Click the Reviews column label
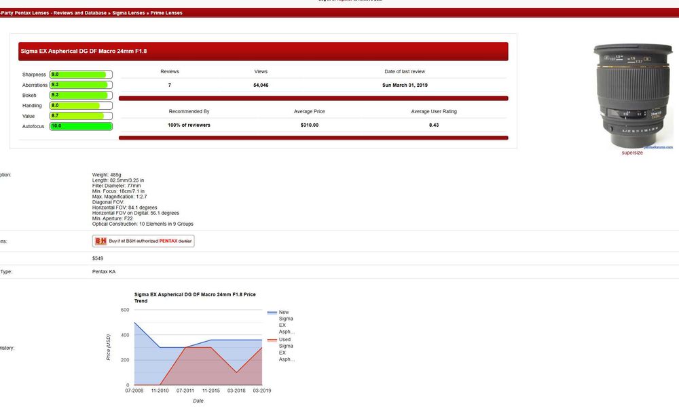Viewport: 679px width, 417px height. pos(170,72)
